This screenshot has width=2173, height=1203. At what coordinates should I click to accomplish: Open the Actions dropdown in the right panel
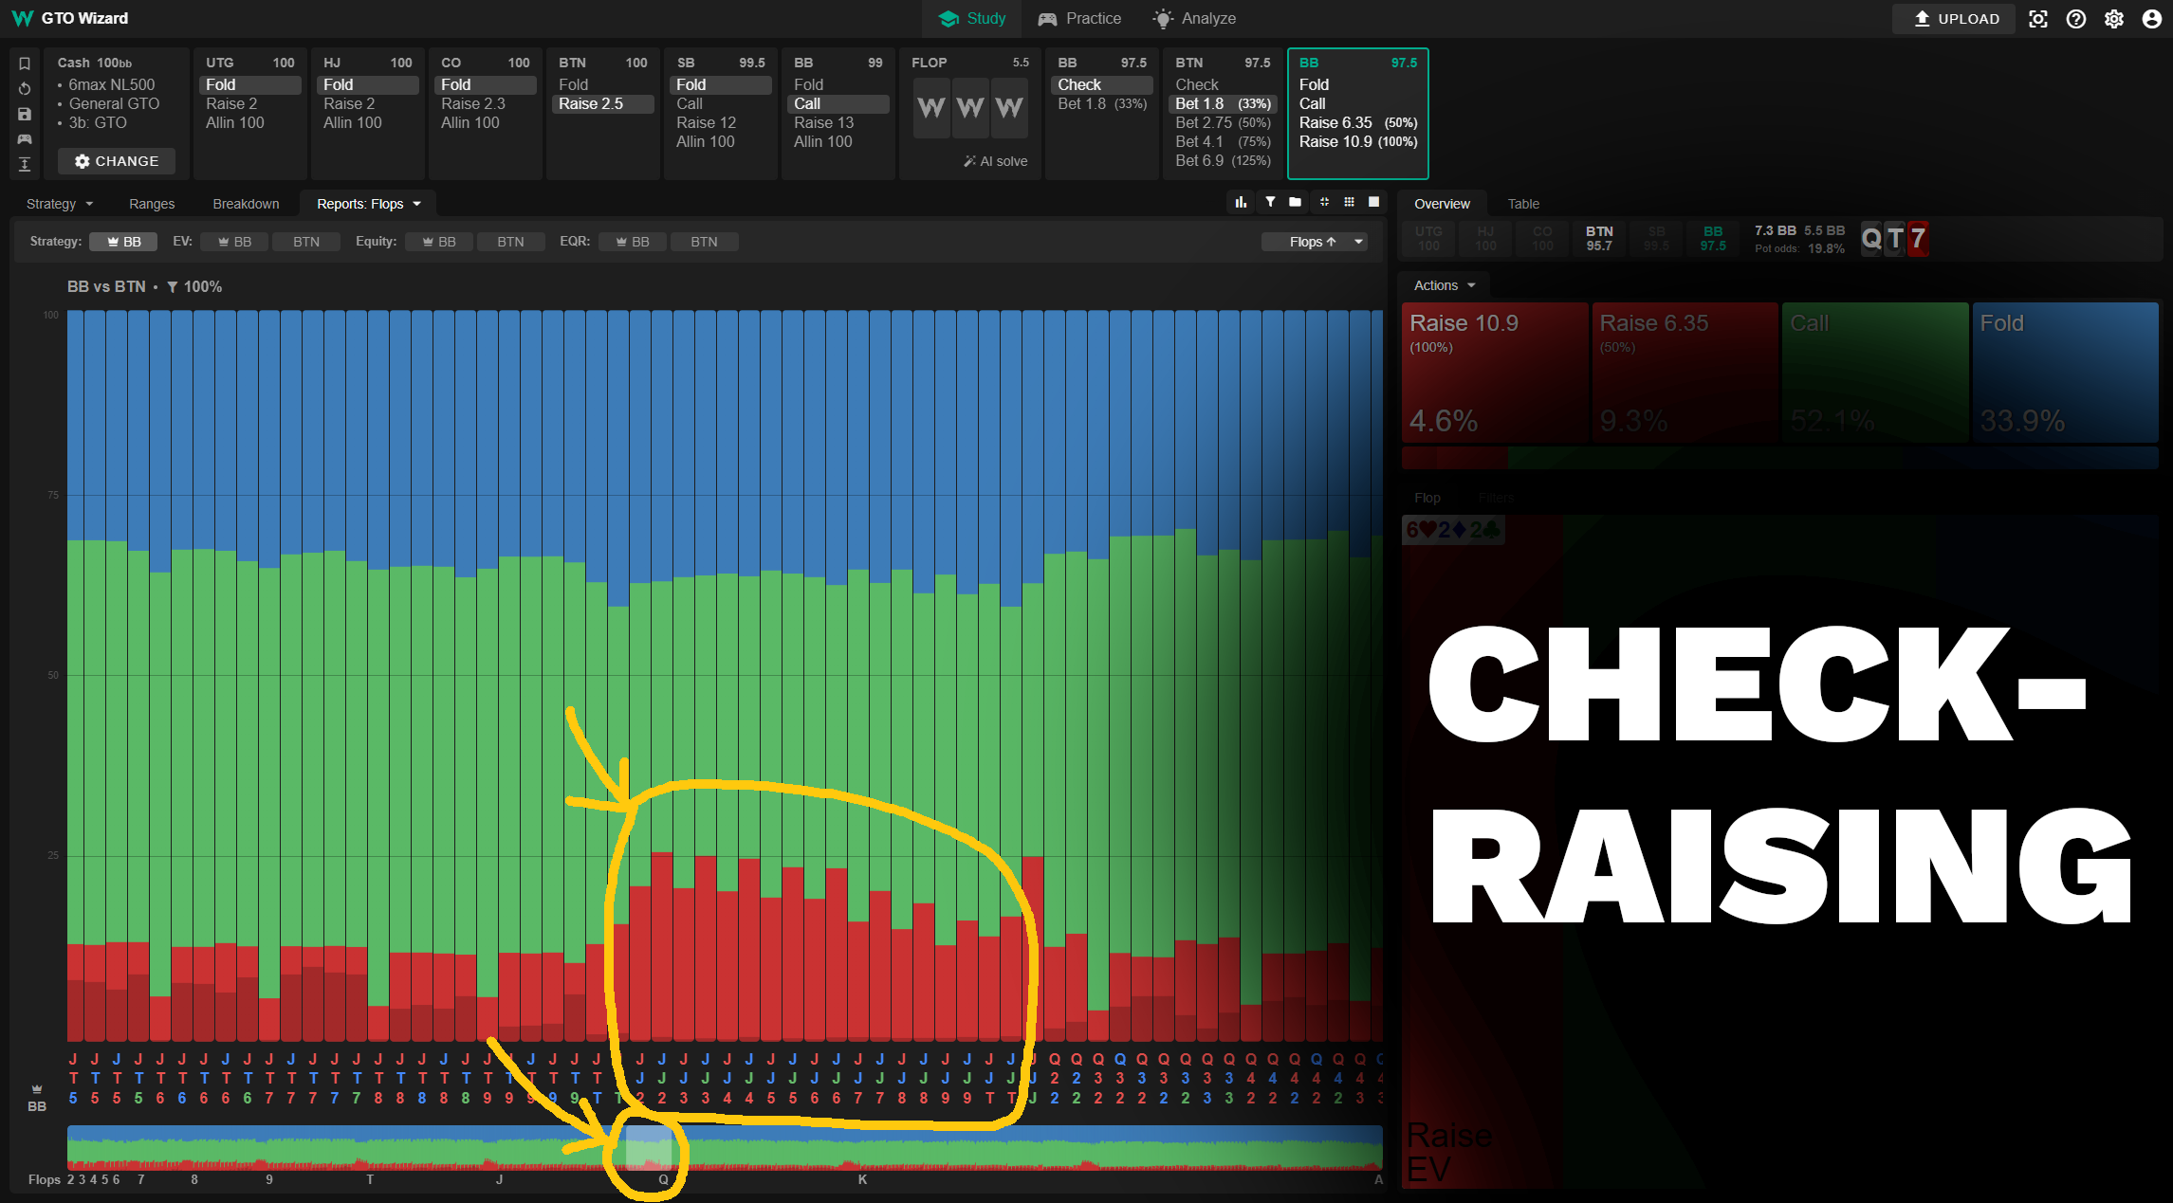[x=1445, y=285]
